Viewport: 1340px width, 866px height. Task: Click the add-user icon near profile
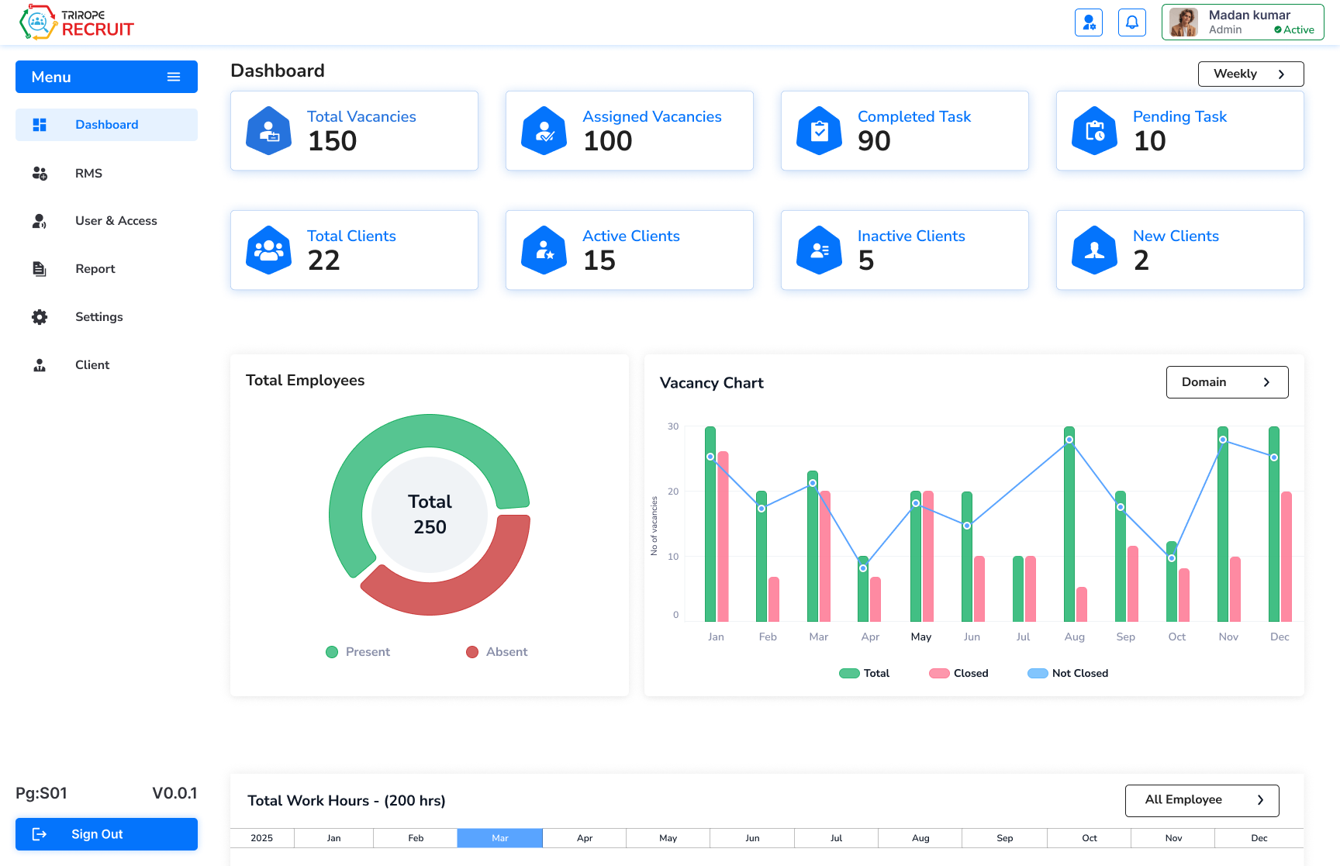click(x=1089, y=22)
